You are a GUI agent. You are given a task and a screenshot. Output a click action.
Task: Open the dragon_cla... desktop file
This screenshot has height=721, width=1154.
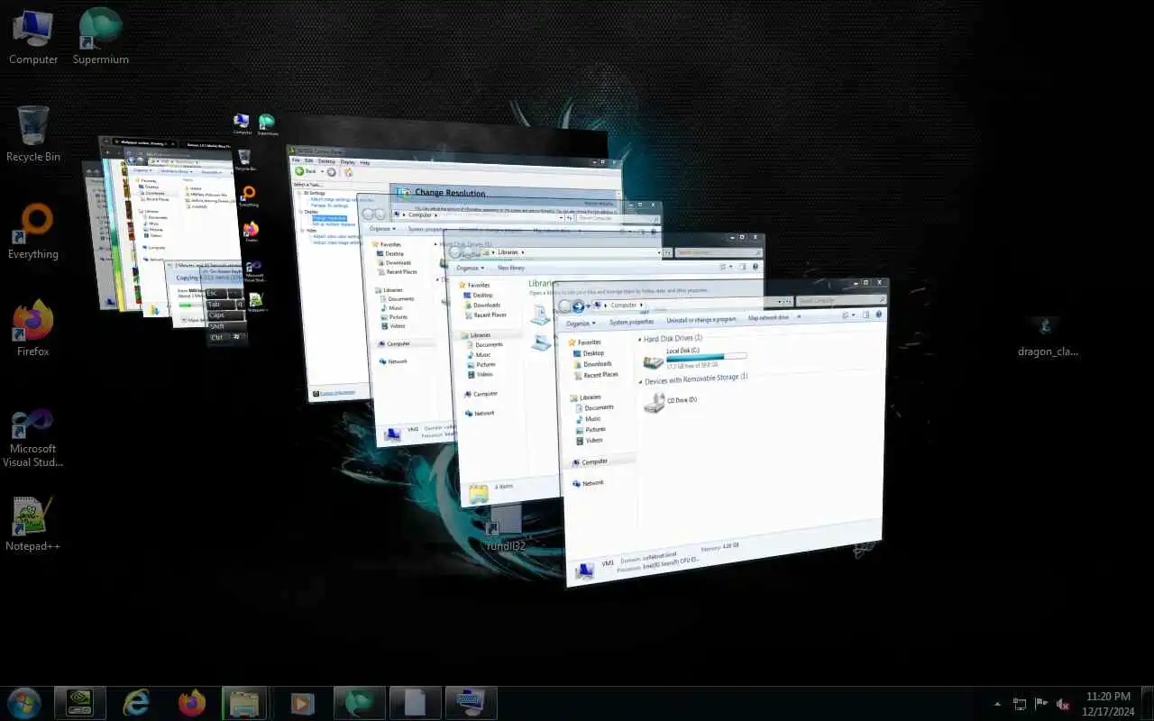click(x=1048, y=335)
